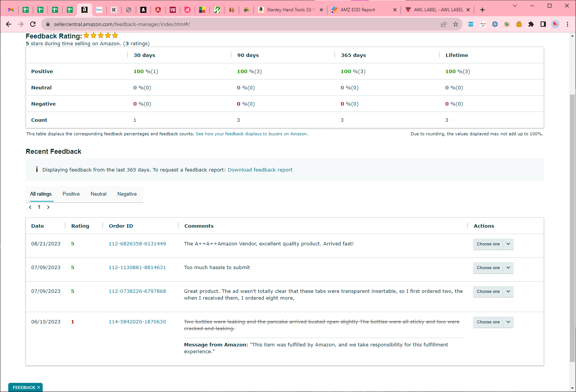The width and height of the screenshot is (576, 392).
Task: Click page number 1 in pagination
Action: click(x=39, y=207)
